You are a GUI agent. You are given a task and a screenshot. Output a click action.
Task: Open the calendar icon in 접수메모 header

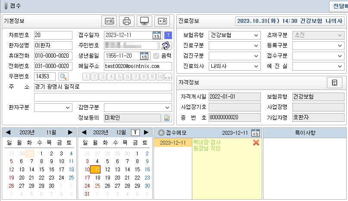255,133
